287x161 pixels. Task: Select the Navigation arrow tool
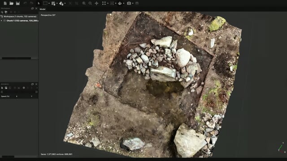tap(39, 3)
